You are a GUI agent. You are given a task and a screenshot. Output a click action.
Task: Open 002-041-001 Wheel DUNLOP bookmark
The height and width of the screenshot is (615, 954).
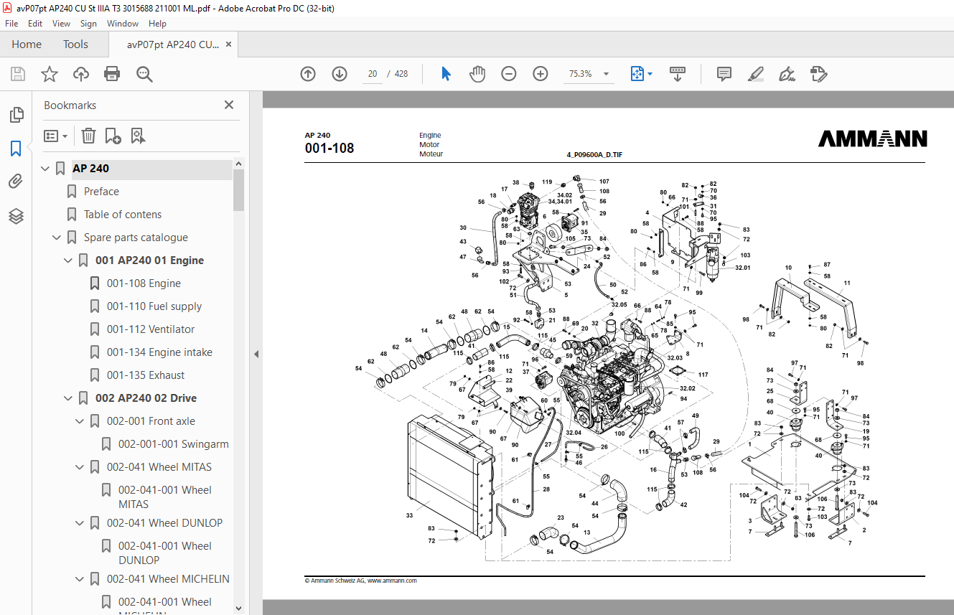point(165,553)
